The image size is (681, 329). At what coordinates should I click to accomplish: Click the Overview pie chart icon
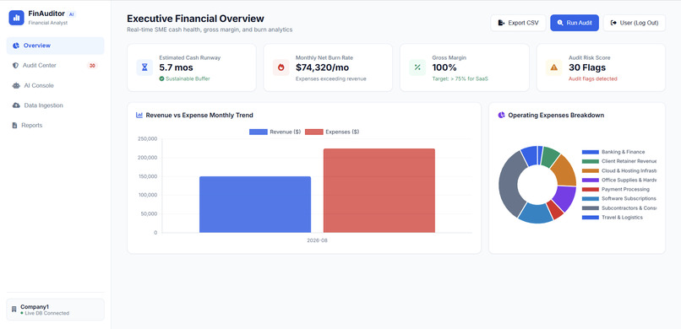(x=16, y=46)
